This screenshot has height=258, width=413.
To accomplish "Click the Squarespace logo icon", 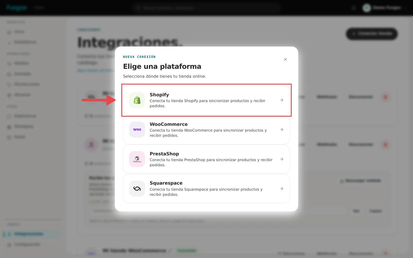I will (x=137, y=189).
